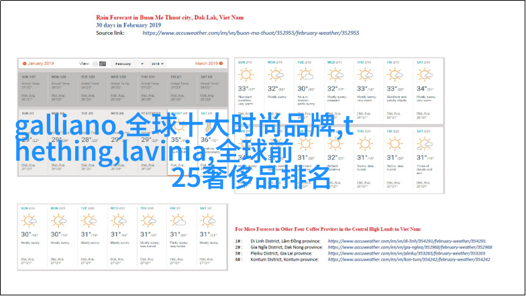This screenshot has height=296, width=526.
Task: Click the weather icon for THU 2/14
Action: [365, 75]
